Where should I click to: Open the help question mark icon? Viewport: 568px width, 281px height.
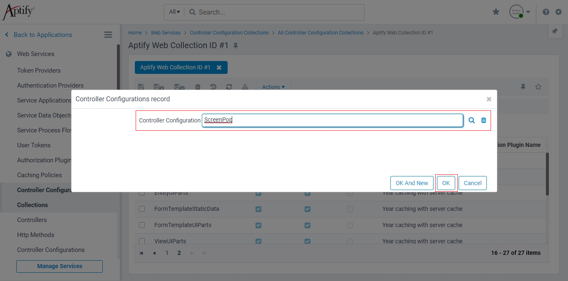tap(546, 12)
